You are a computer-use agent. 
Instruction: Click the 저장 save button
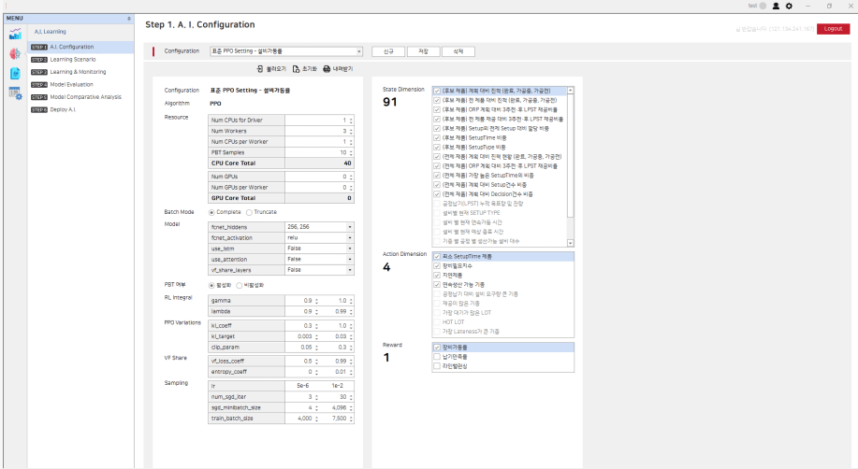[x=424, y=51]
